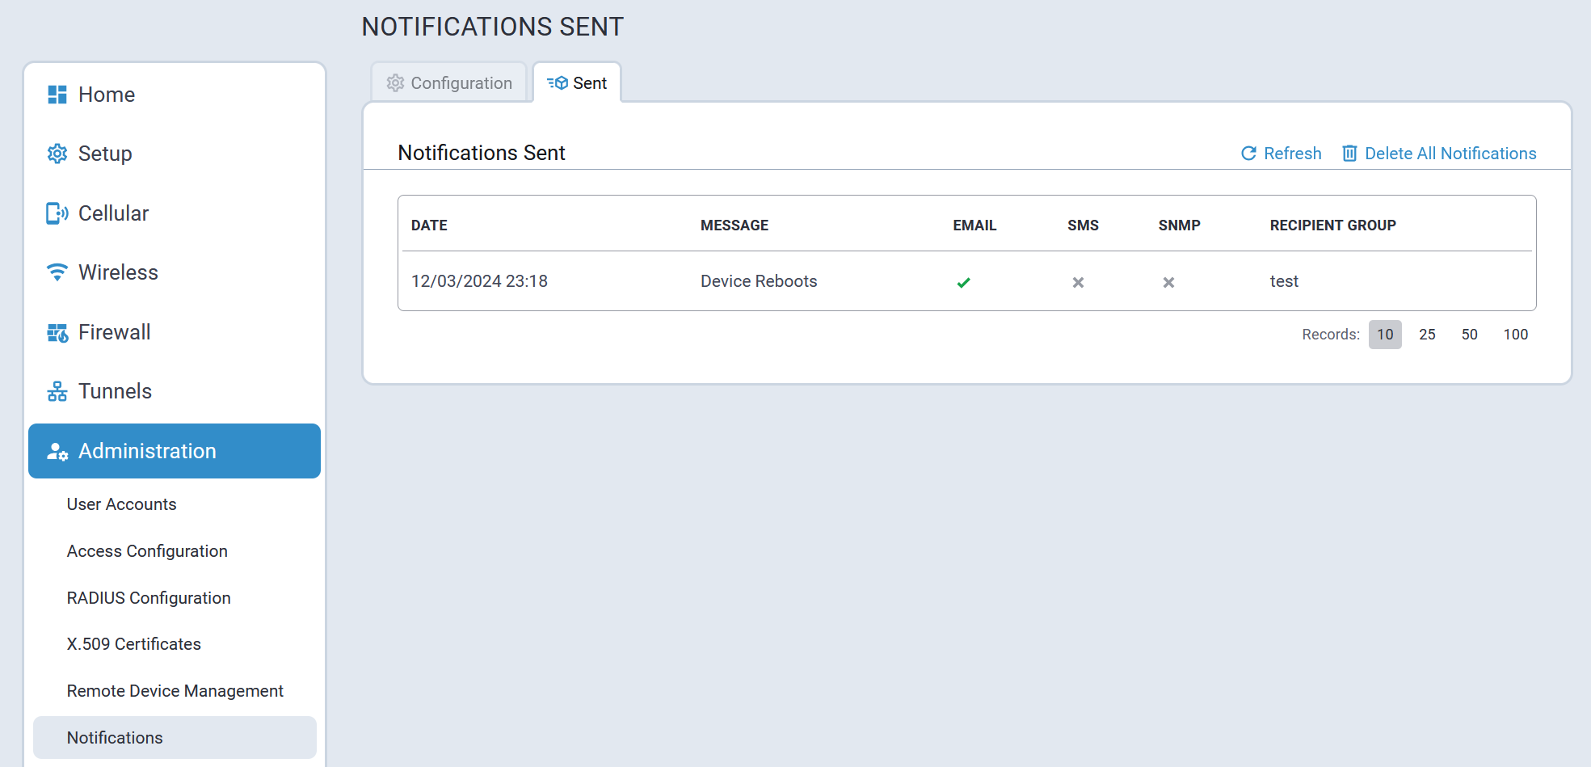Click the Firewall icon in sidebar

coord(57,332)
